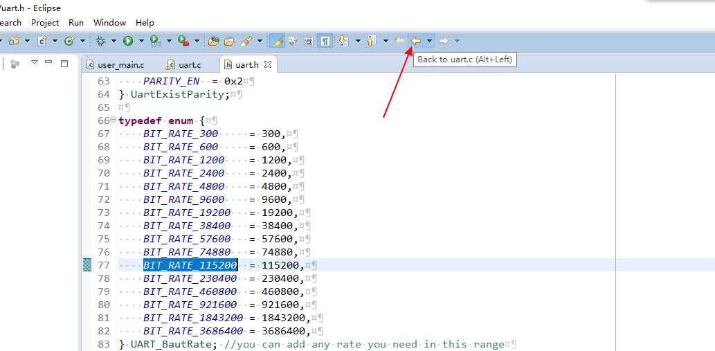This screenshot has width=715, height=351.
Task: Click the Previous Annotation icon
Action: (371, 41)
